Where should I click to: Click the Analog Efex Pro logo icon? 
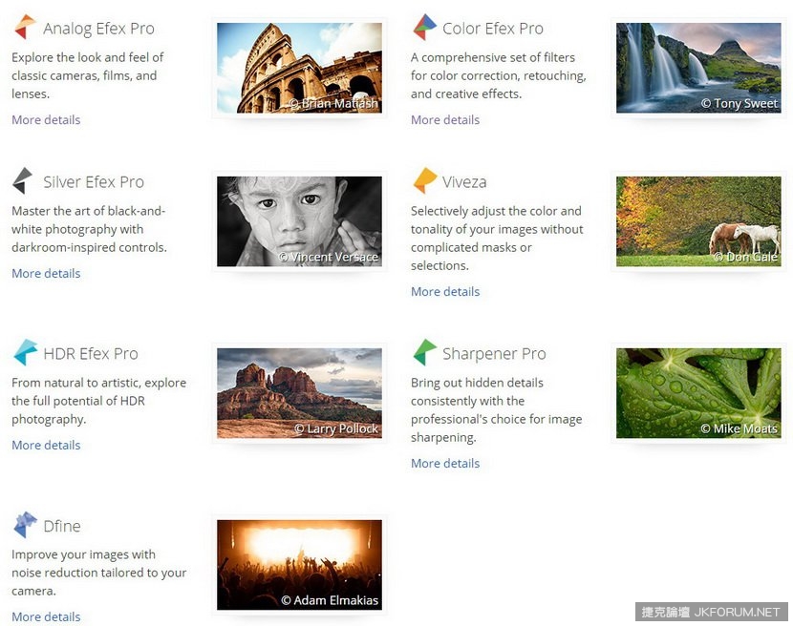point(25,28)
